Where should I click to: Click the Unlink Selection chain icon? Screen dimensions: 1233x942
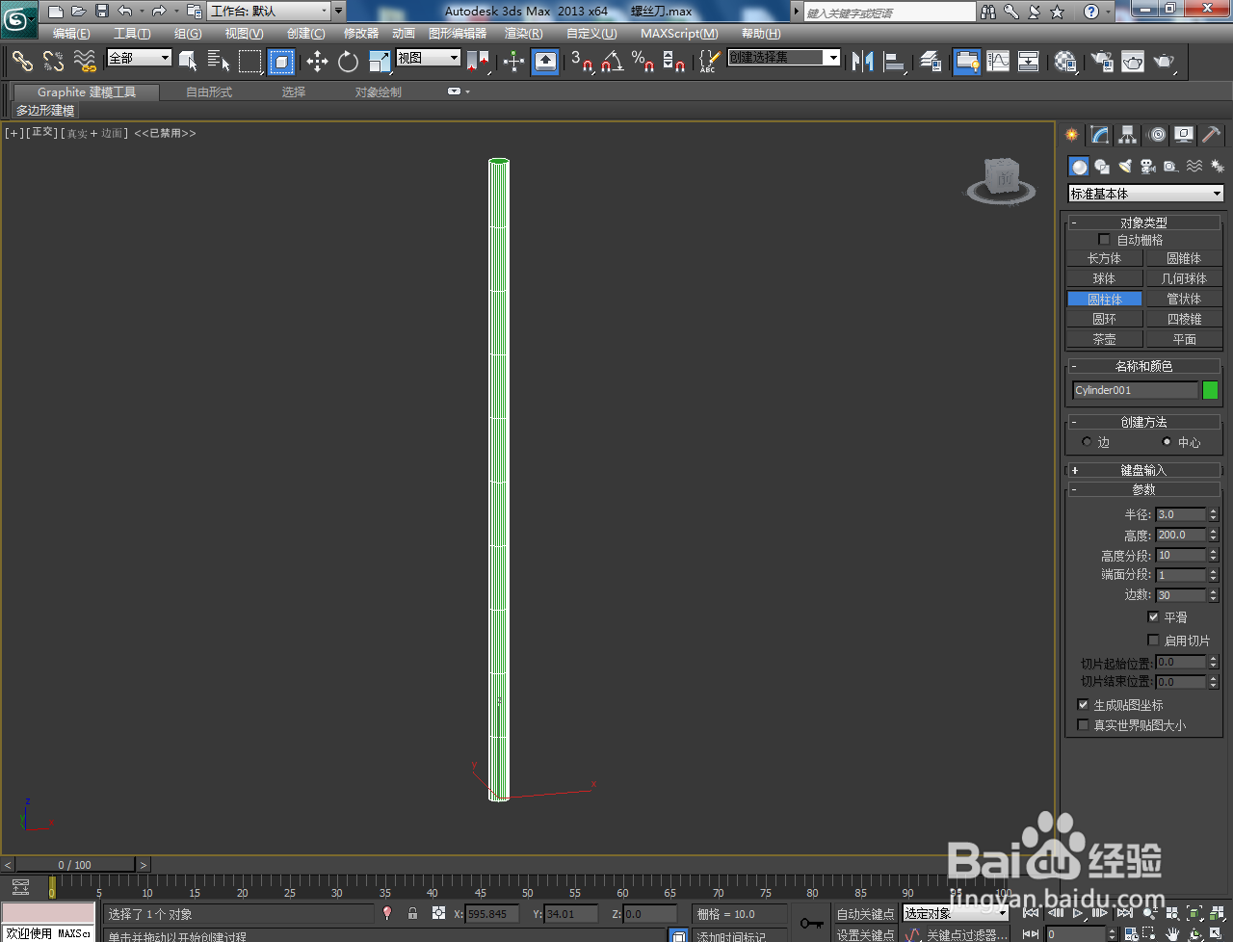pos(53,62)
